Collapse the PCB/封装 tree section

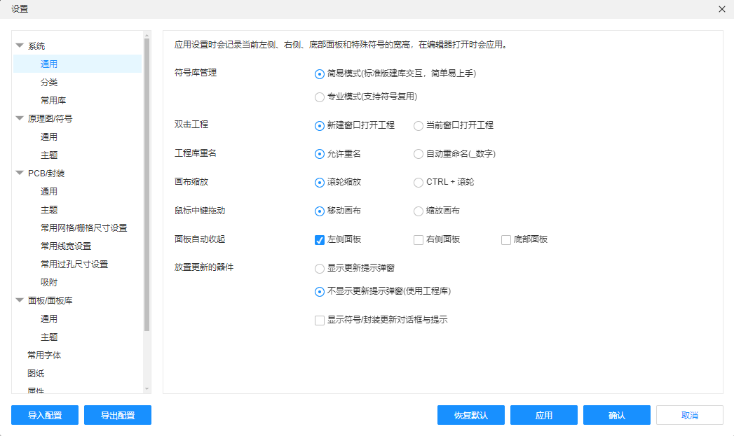(20, 173)
